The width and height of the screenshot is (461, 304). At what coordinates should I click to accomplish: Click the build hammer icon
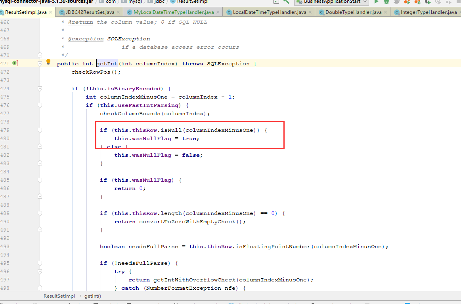(286, 2)
